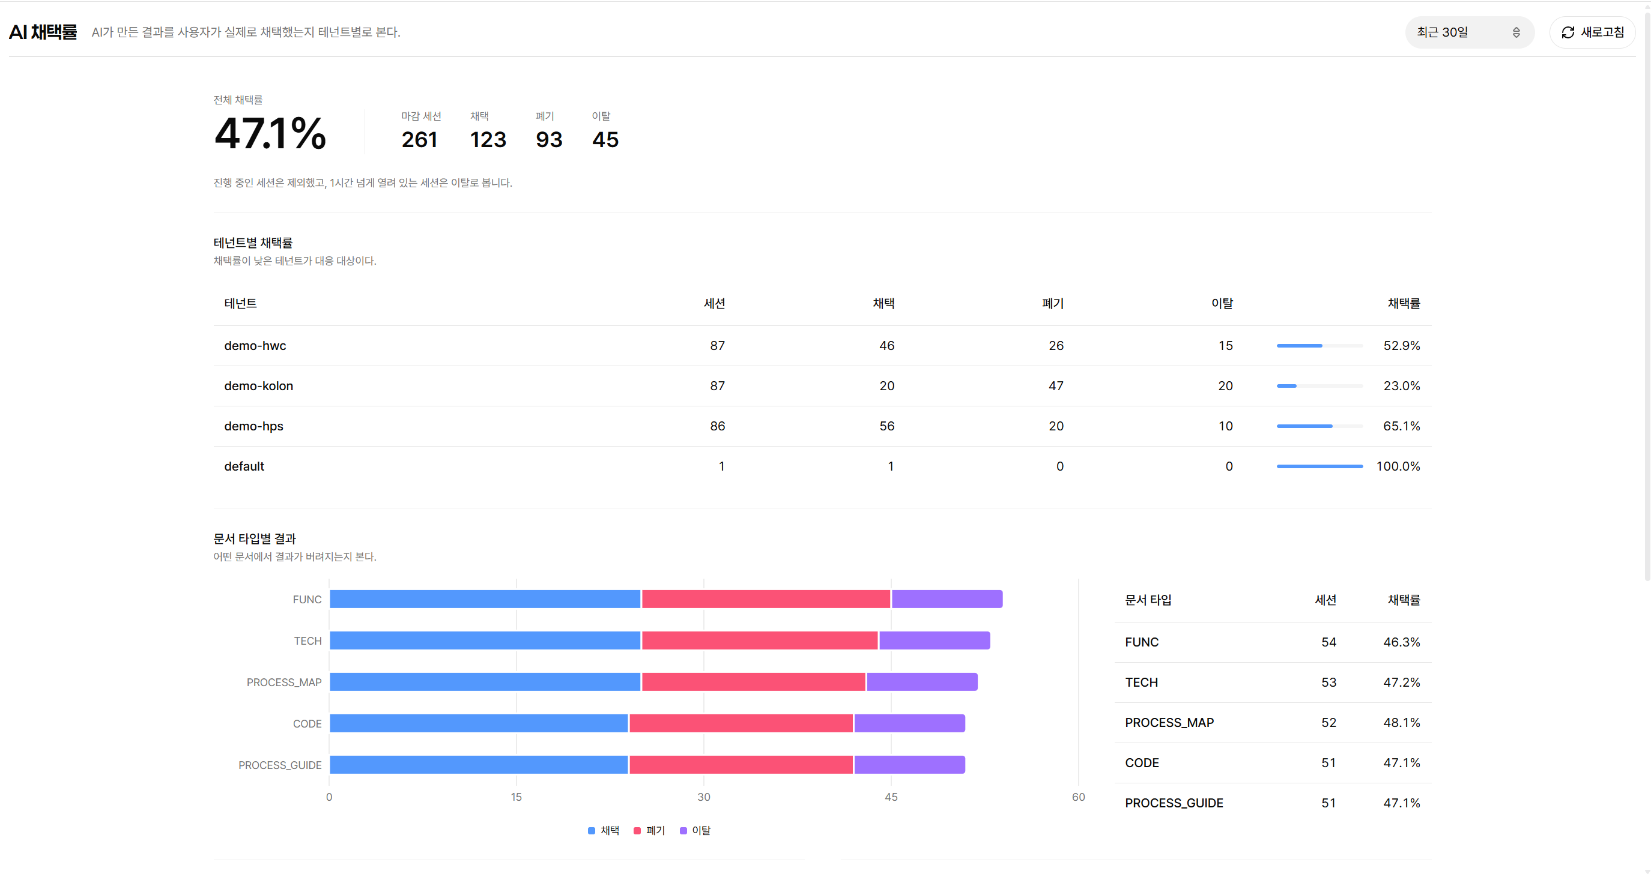Viewport: 1651px width, 880px height.
Task: Click the 이탈 count 45
Action: (x=605, y=140)
